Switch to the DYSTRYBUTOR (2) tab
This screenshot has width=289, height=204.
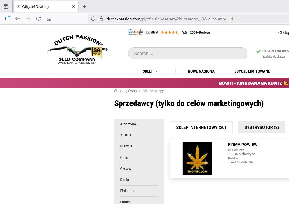[x=262, y=127]
